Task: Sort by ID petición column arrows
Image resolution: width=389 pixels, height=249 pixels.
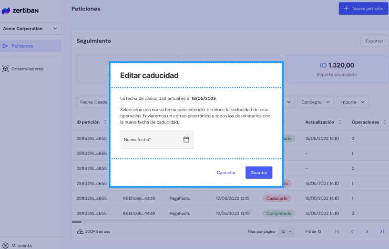Action: click(105, 122)
